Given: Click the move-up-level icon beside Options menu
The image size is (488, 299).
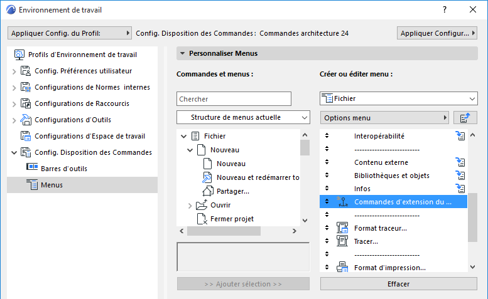Looking at the screenshot, I should tap(465, 118).
